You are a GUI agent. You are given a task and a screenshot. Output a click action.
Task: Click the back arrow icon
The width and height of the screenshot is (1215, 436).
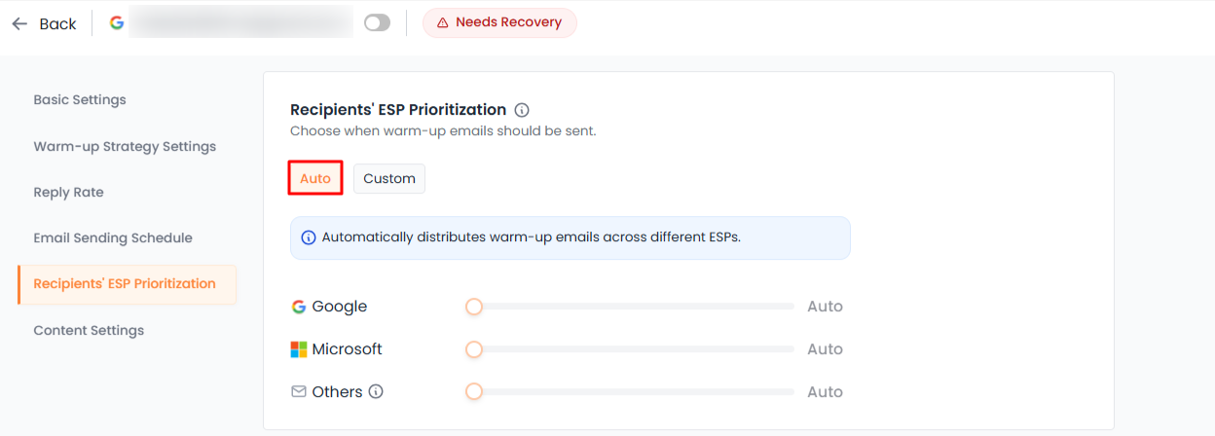point(19,23)
